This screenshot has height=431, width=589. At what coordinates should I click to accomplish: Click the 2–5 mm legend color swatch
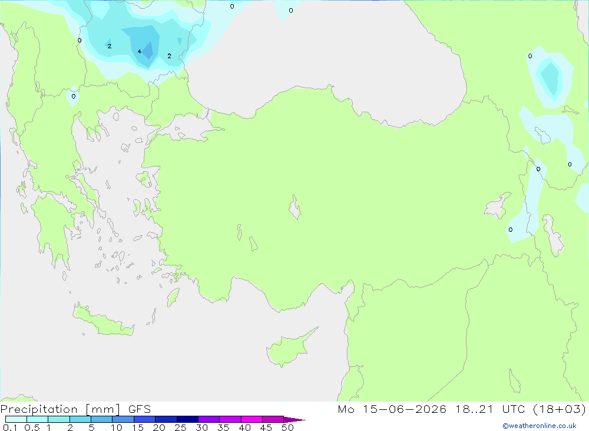(80, 419)
